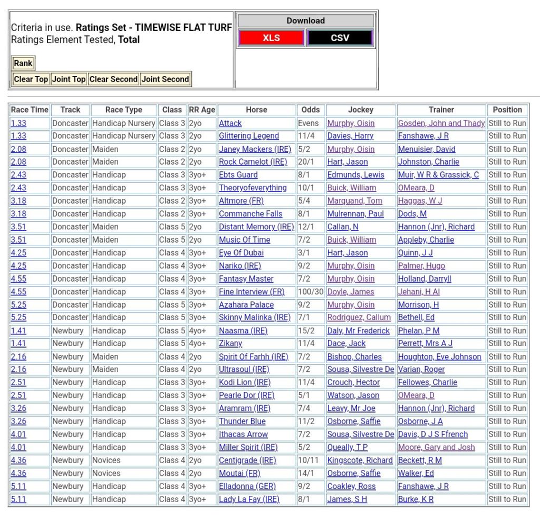Open trainer link Houghton, Eve Johnson
The image size is (540, 518).
pyautogui.click(x=439, y=357)
